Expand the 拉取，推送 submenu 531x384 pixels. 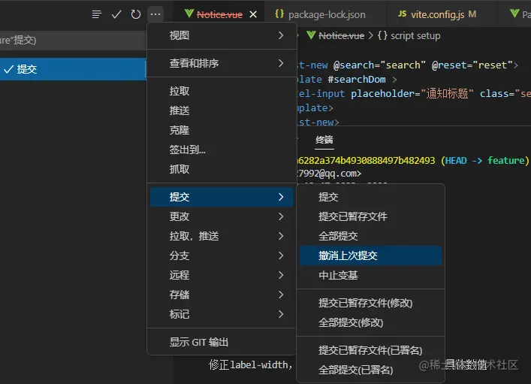[222, 236]
